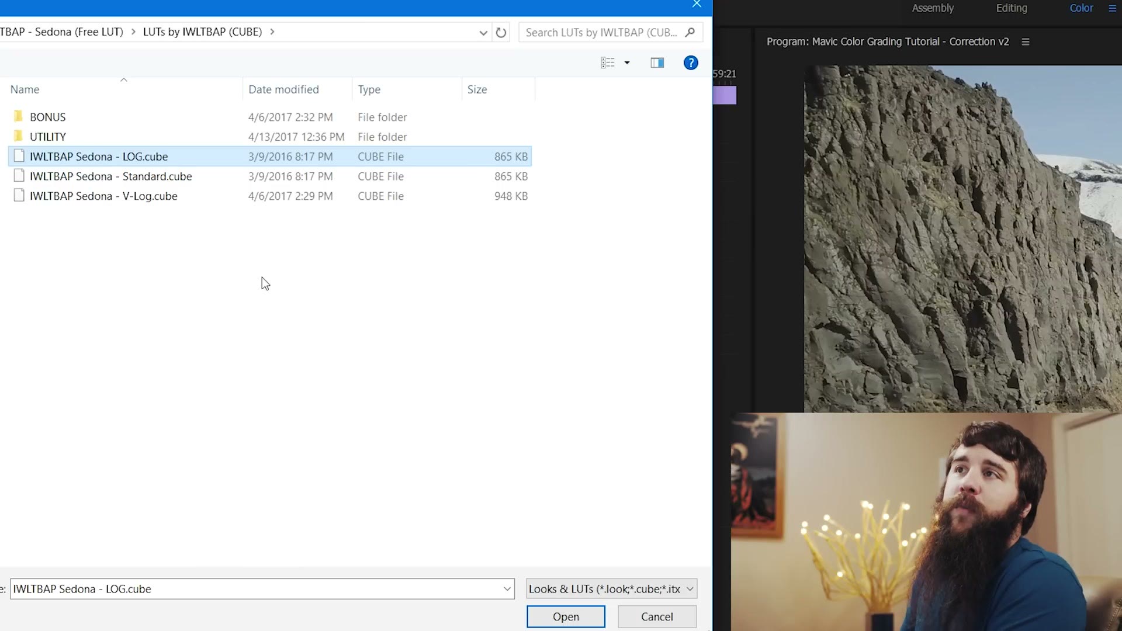Click LUTs by IWLTBAP (CUBE) breadcrumb
The image size is (1122, 631).
click(202, 32)
